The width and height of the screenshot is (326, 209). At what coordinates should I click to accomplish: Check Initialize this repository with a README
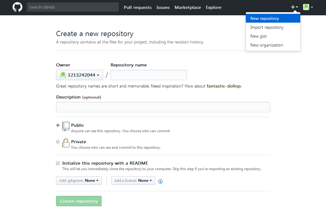pyautogui.click(x=58, y=163)
